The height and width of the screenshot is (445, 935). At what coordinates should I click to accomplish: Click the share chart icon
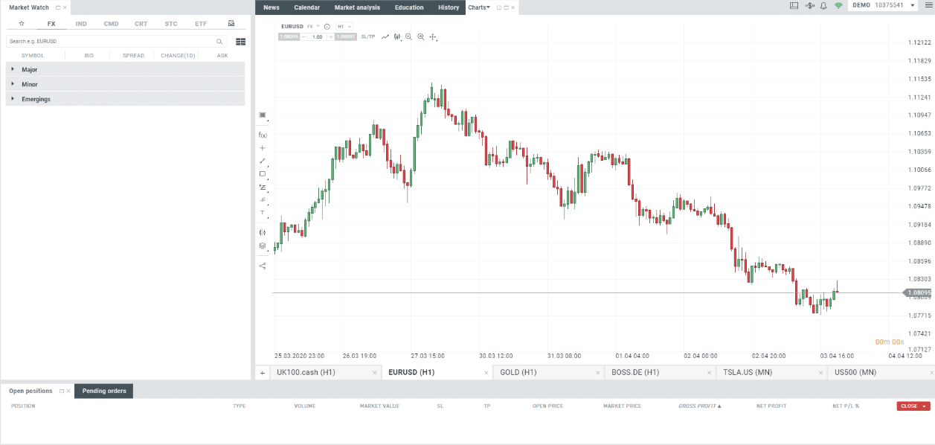262,266
